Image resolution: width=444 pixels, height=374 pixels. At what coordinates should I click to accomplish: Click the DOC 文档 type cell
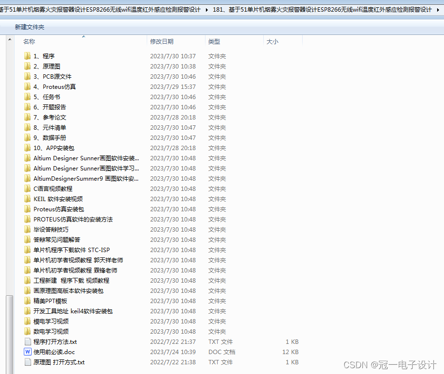click(222, 352)
